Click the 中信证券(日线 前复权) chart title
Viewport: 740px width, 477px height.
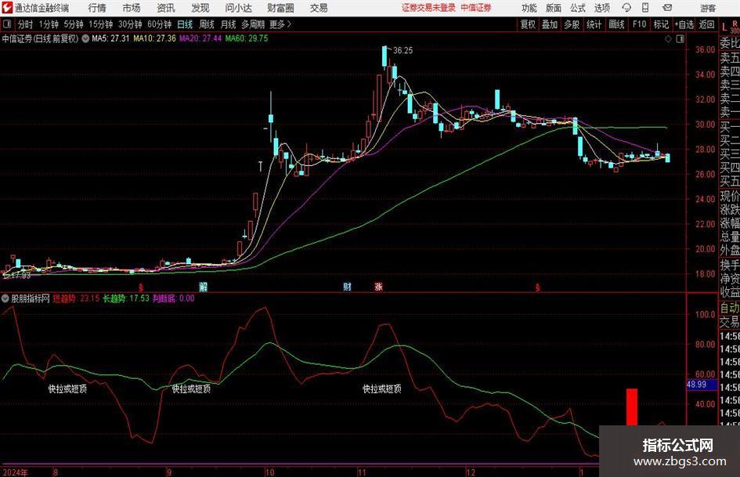(x=40, y=38)
